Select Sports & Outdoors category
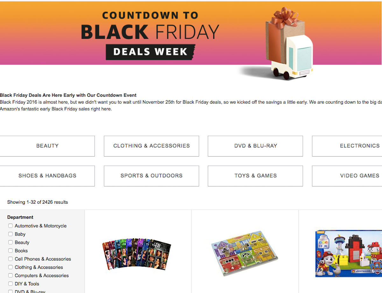382x293 pixels. [152, 176]
